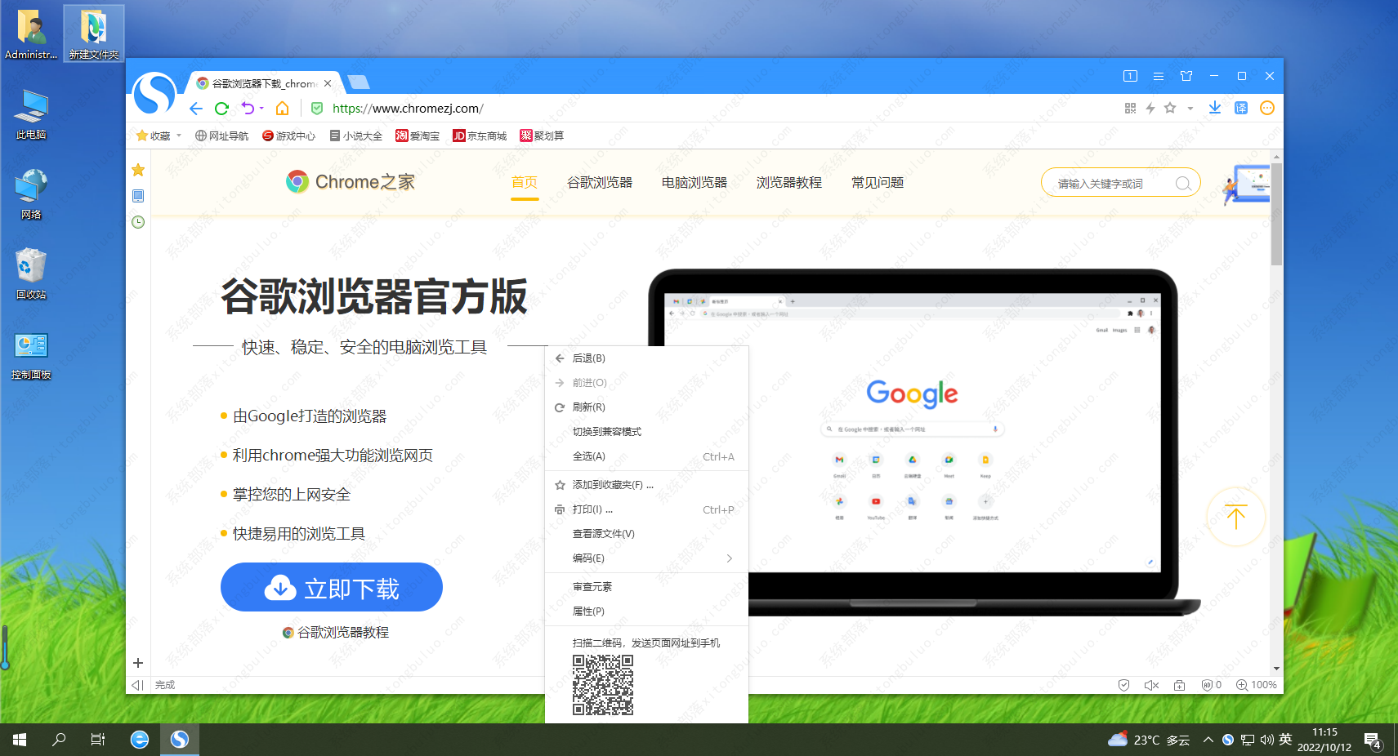Click the Sogou browser logo avatar

click(154, 93)
